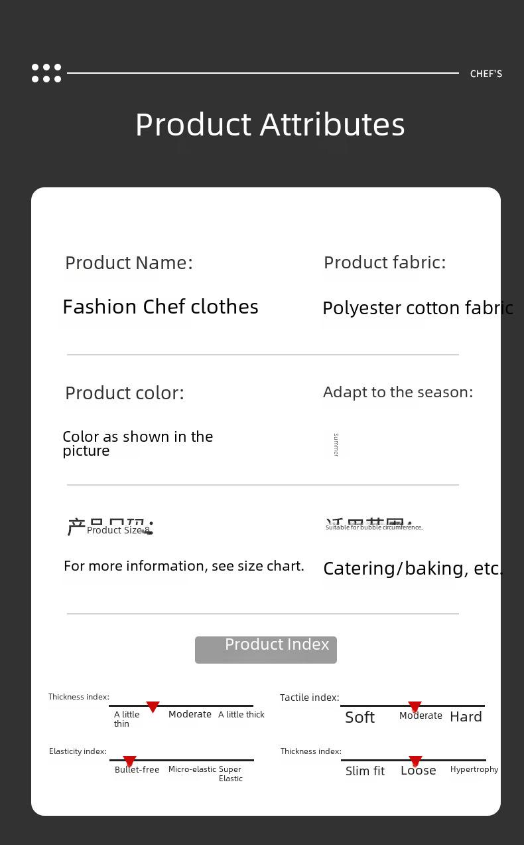Select the Soft tactile option
The width and height of the screenshot is (524, 845).
(360, 717)
